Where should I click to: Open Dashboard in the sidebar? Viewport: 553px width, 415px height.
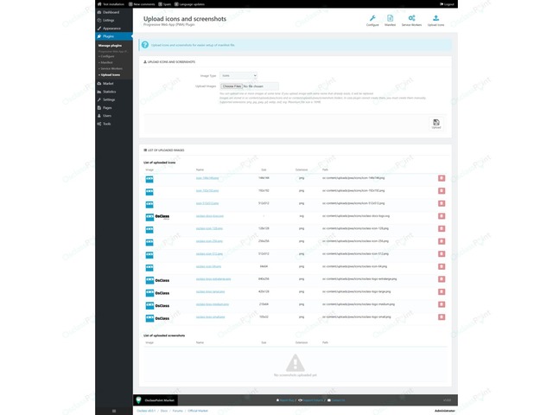[111, 12]
